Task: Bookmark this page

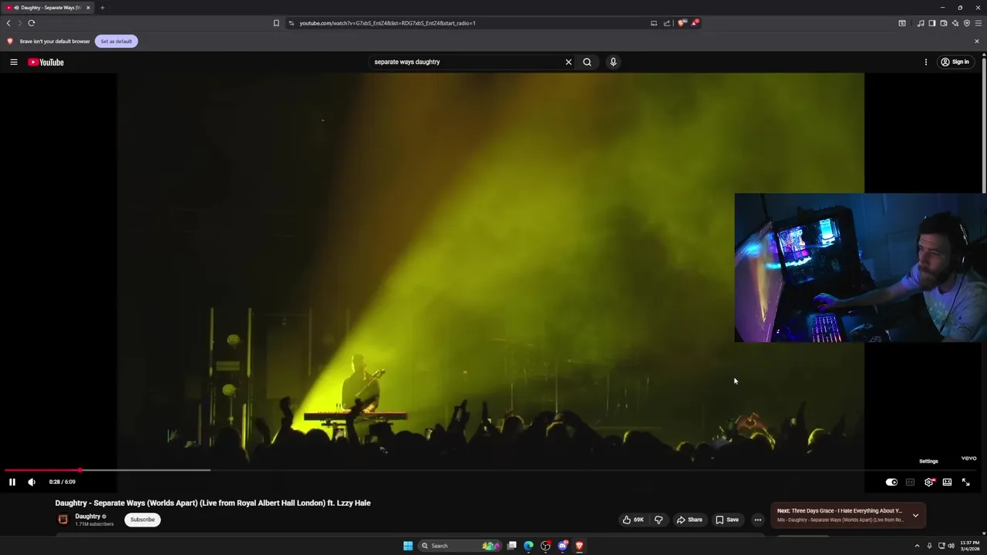Action: [x=276, y=23]
